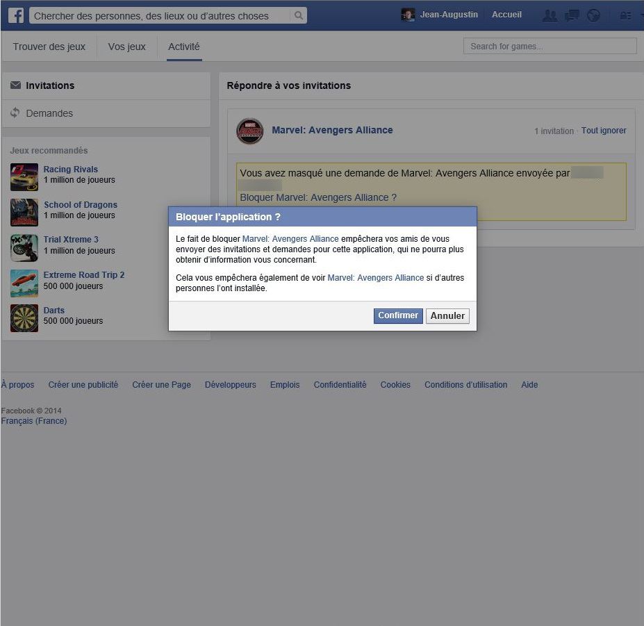Open privacy shortcuts lock icon
This screenshot has height=626, width=644.
pos(625,15)
